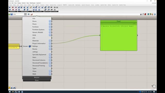This screenshot has height=93, width=165.
Task: Click the green document preview settings icon
Action: (x=150, y=14)
